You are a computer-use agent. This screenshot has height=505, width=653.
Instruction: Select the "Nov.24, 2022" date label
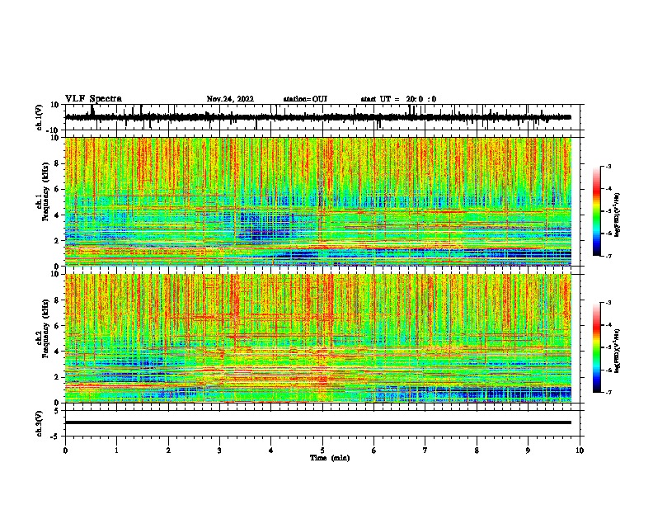(x=230, y=99)
